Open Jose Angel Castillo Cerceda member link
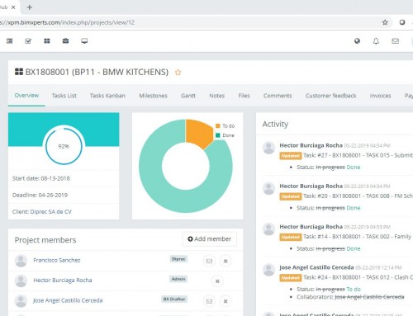 pyautogui.click(x=68, y=300)
